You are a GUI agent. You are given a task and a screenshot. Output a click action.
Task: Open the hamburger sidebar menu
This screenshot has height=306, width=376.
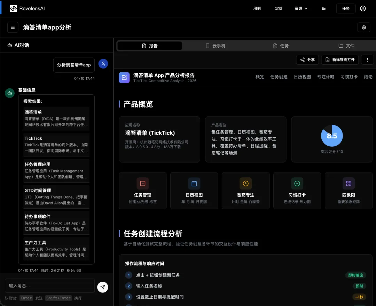pyautogui.click(x=13, y=27)
